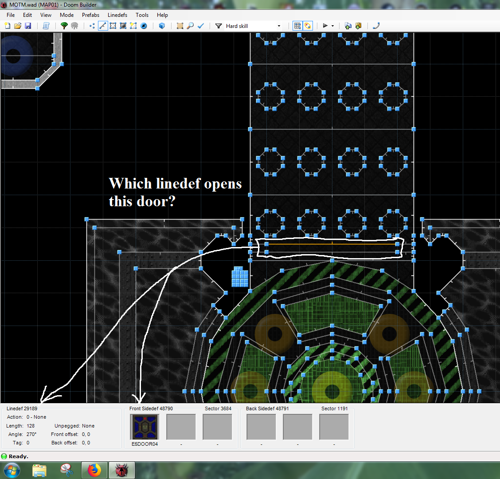Open Find and Replace magnifier icon

190,26
